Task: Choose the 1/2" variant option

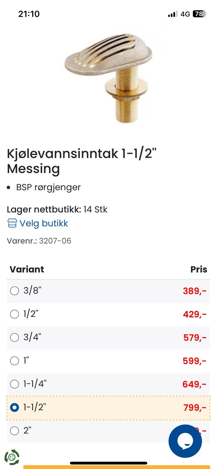Action: (x=14, y=314)
